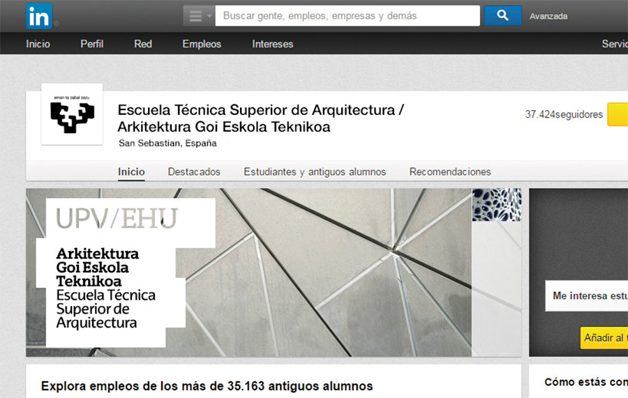The height and width of the screenshot is (398, 628).
Task: Open the Intereses menu
Action: [x=272, y=44]
